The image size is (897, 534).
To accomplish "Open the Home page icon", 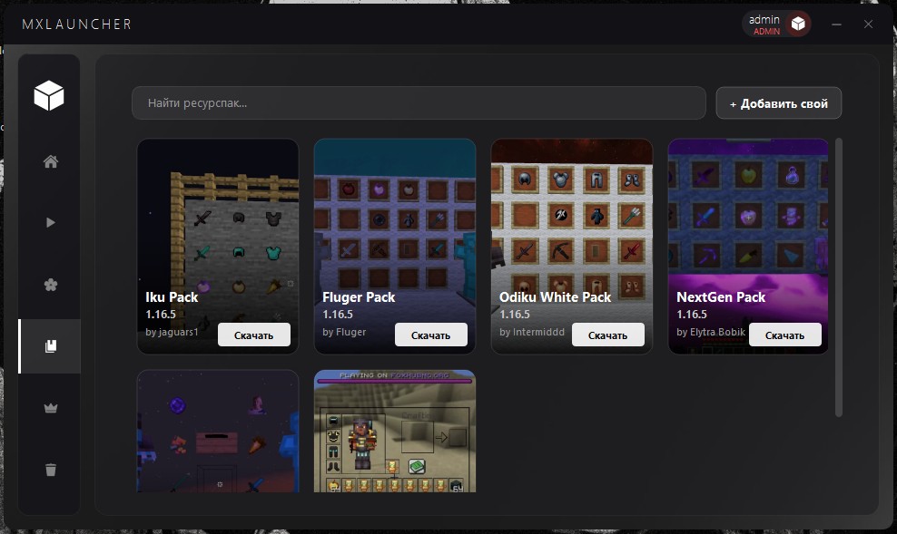I will tap(51, 162).
